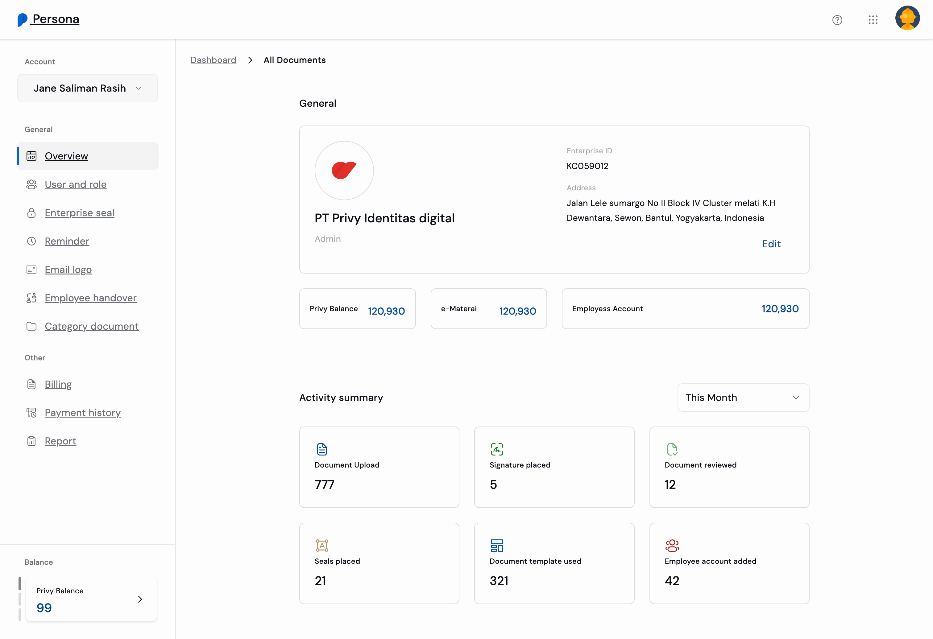Open the apps grid launcher icon

tap(873, 20)
